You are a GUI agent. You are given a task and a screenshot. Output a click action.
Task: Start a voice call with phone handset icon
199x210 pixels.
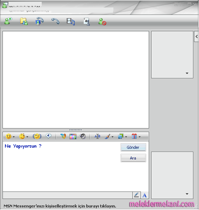click(x=55, y=21)
